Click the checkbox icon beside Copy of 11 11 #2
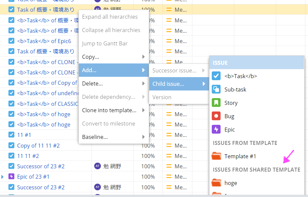Image resolution: width=308 pixels, height=197 pixels. (11, 146)
